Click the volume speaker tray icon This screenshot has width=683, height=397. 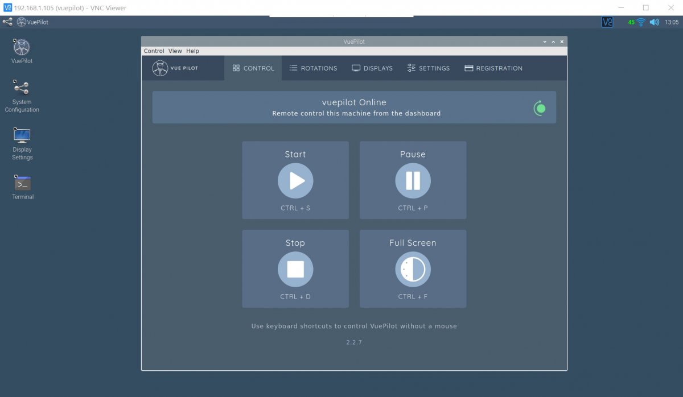click(x=654, y=22)
